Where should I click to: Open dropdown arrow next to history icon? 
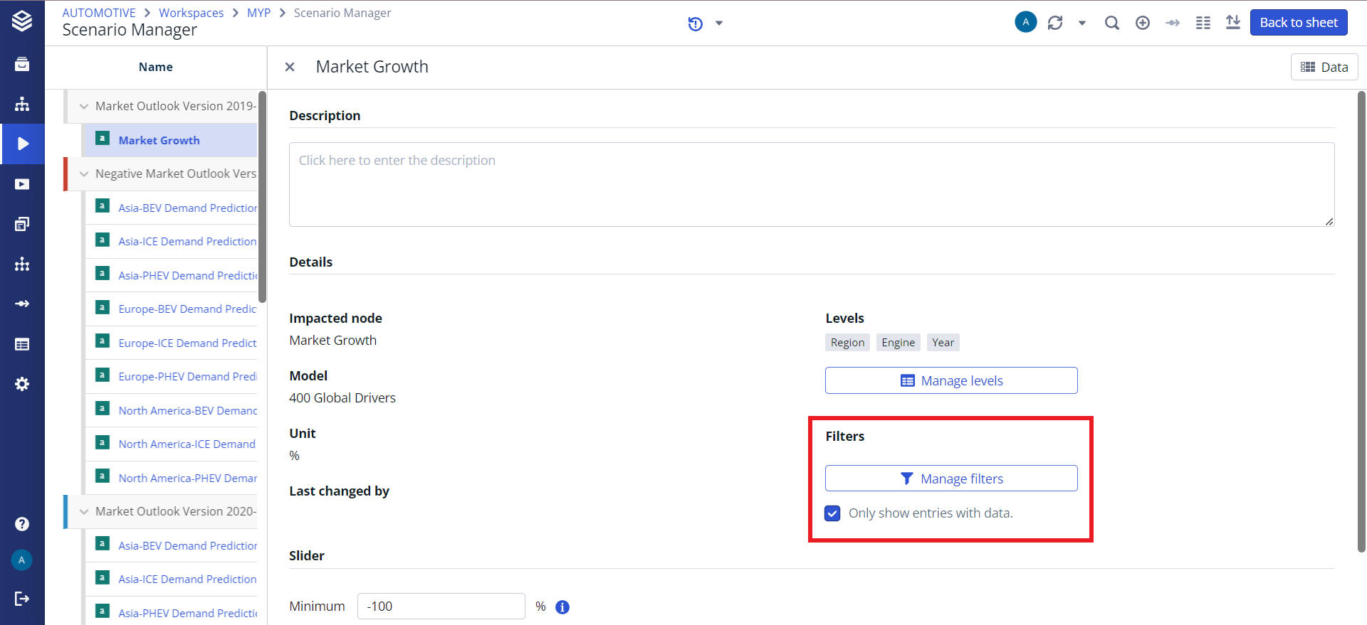point(719,23)
